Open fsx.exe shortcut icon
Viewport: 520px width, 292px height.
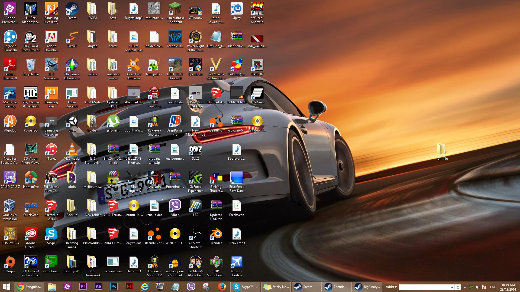237,266
